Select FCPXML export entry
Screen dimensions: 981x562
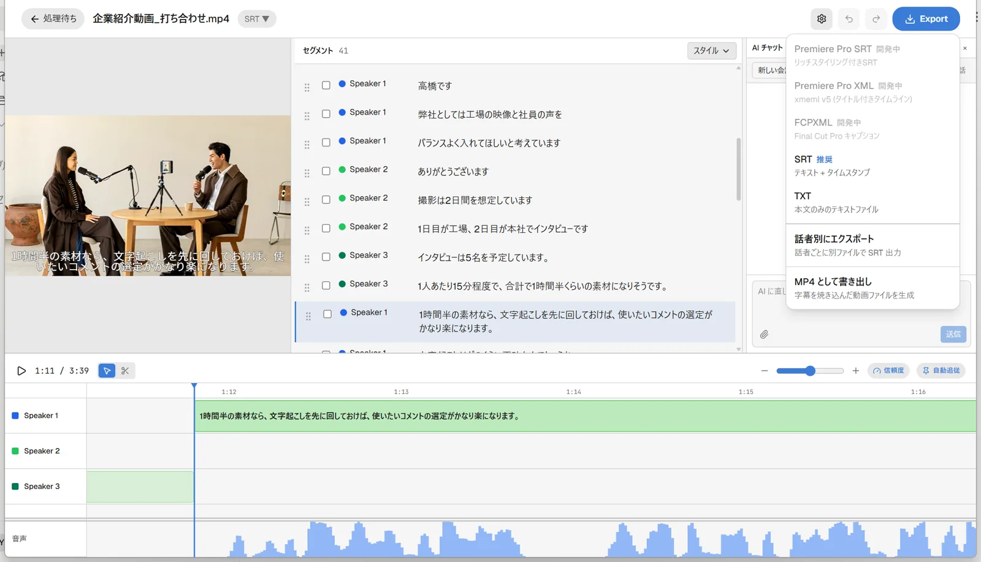click(872, 129)
